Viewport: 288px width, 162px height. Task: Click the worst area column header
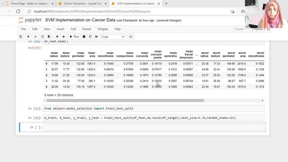coord(242,54)
